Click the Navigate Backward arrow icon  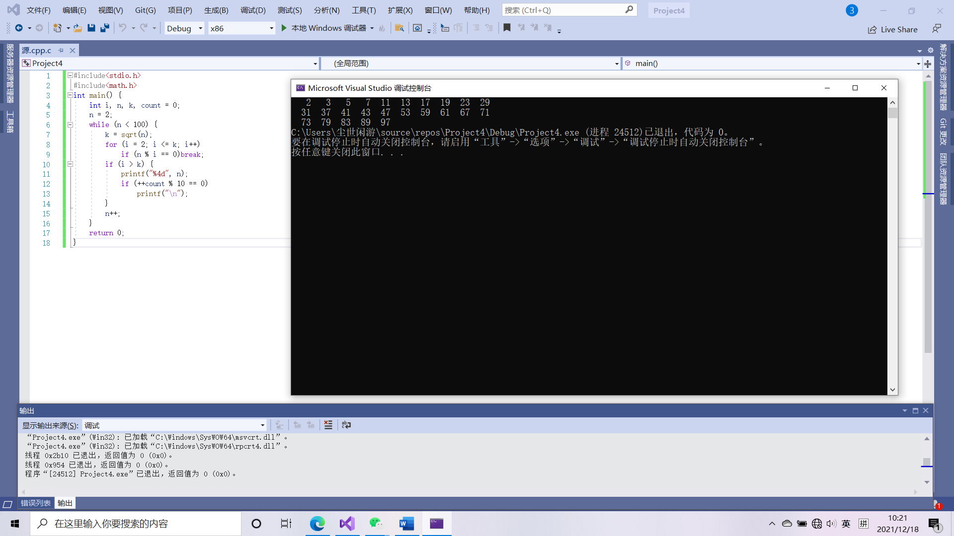tap(19, 28)
